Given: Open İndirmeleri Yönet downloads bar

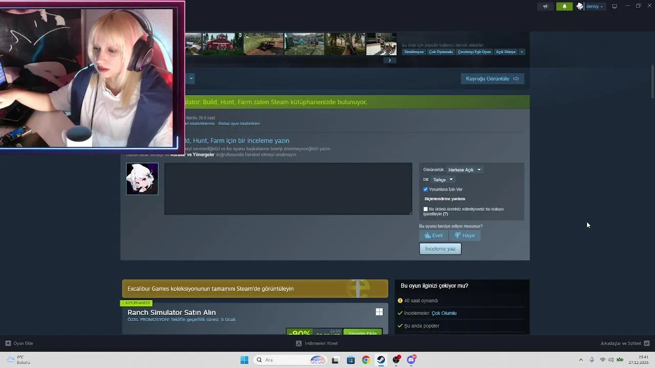Looking at the screenshot, I should (317, 343).
